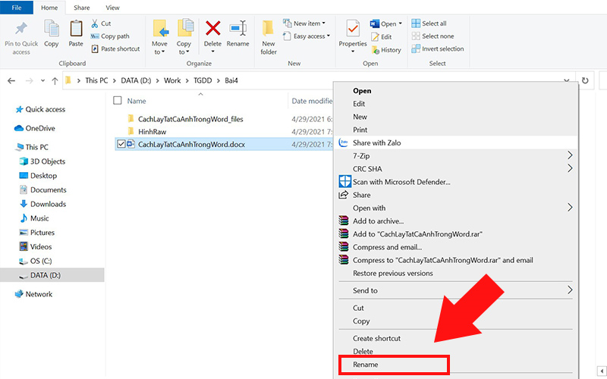Click Paste shortcut in ribbon
The width and height of the screenshot is (607, 379).
(x=115, y=49)
